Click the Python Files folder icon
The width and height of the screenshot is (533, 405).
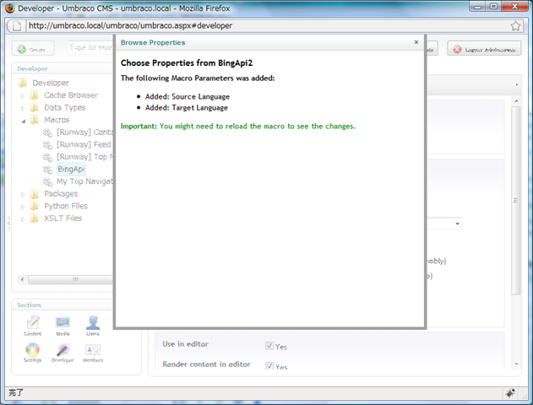click(34, 206)
